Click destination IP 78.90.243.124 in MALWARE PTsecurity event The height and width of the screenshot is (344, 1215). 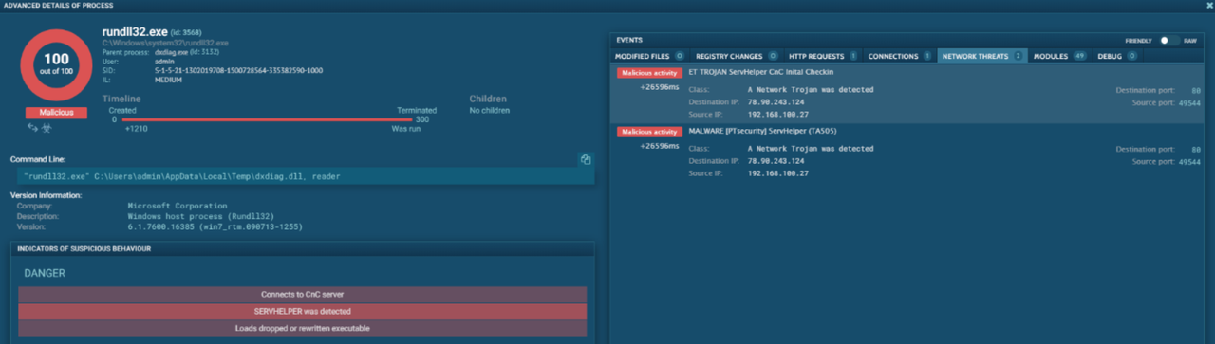(776, 161)
